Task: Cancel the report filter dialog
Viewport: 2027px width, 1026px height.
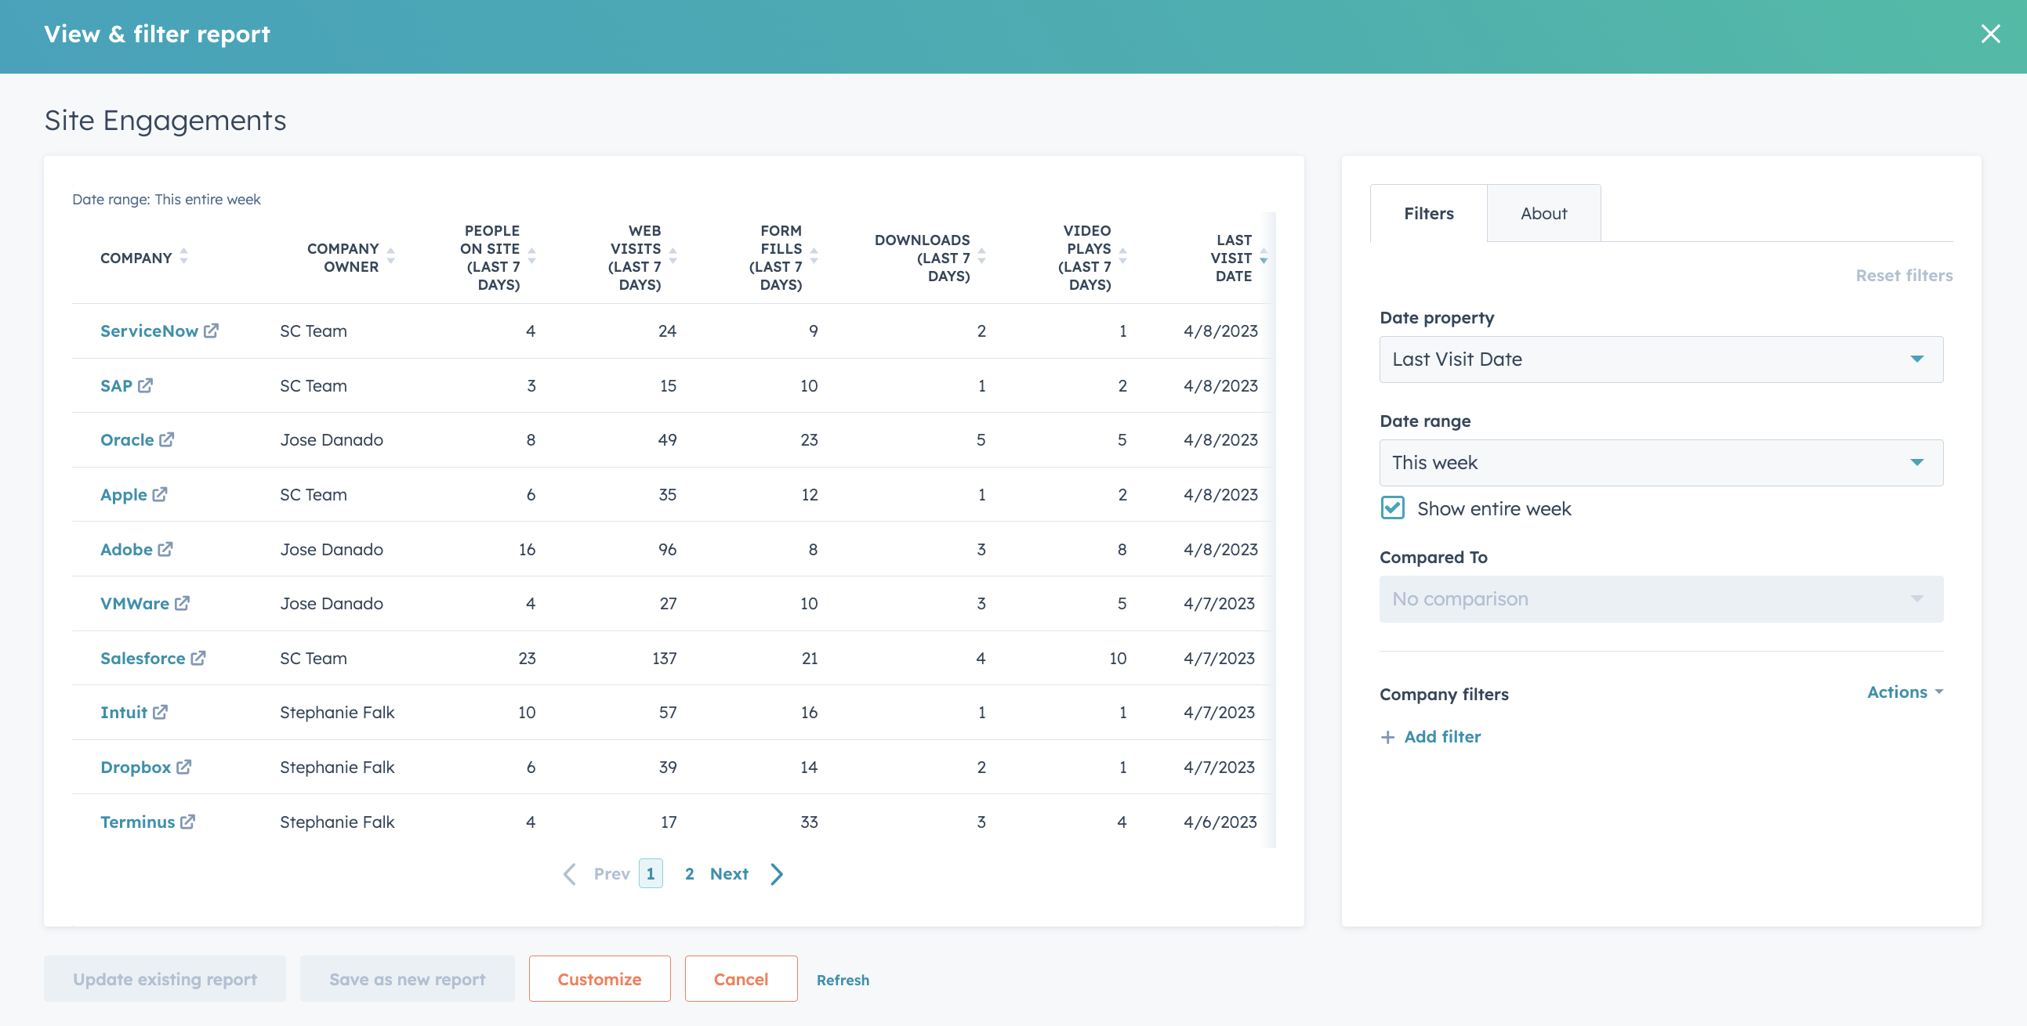Action: [742, 980]
